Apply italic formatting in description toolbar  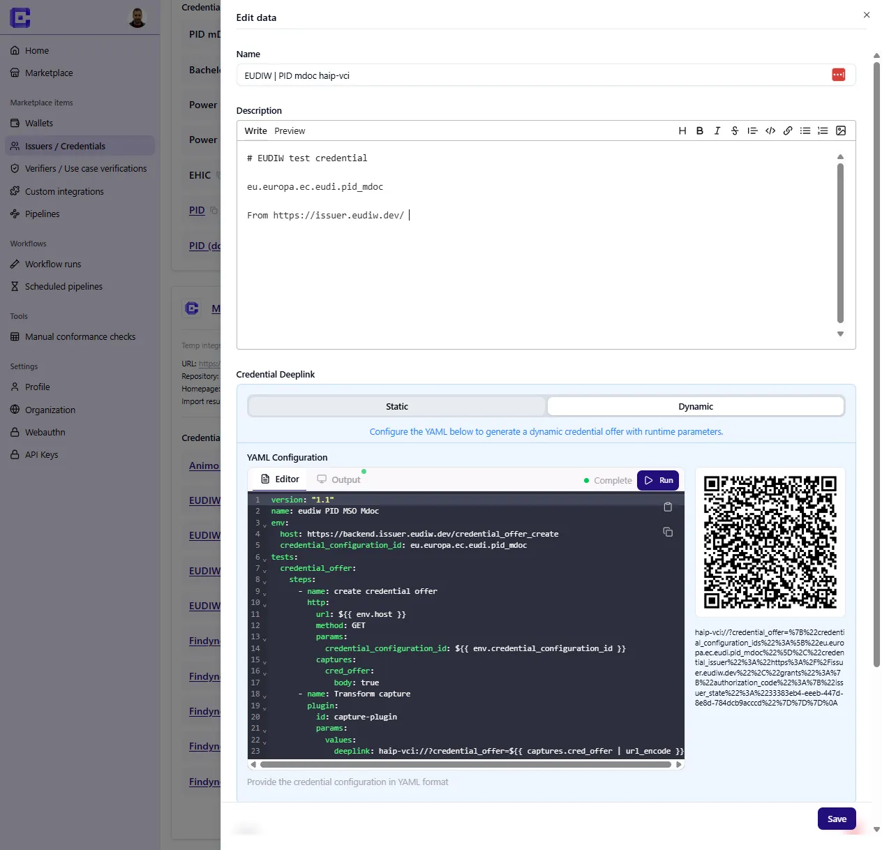[717, 131]
